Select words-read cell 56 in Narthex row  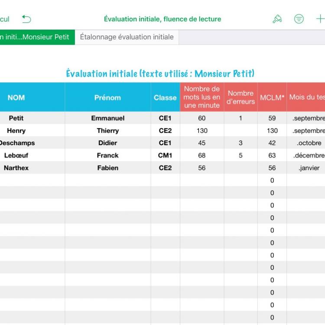pos(202,168)
